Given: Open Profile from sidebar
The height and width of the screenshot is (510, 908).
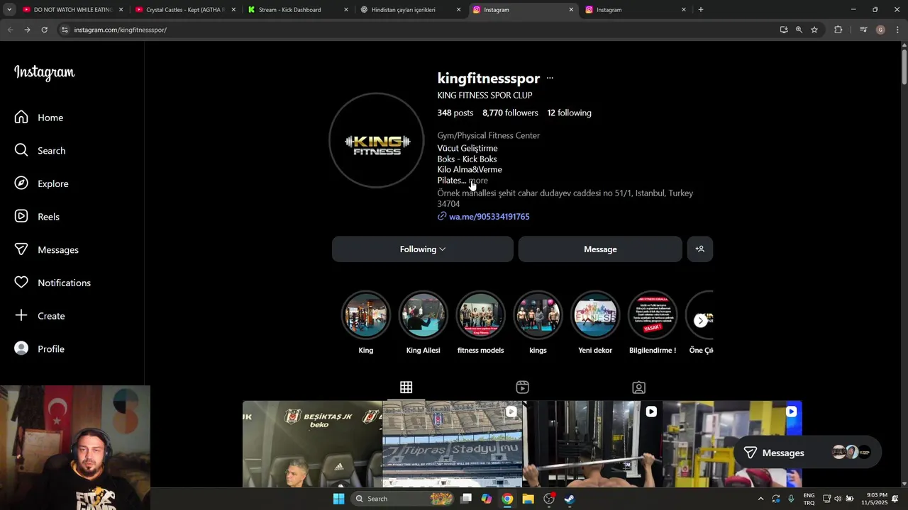Looking at the screenshot, I should (40, 349).
